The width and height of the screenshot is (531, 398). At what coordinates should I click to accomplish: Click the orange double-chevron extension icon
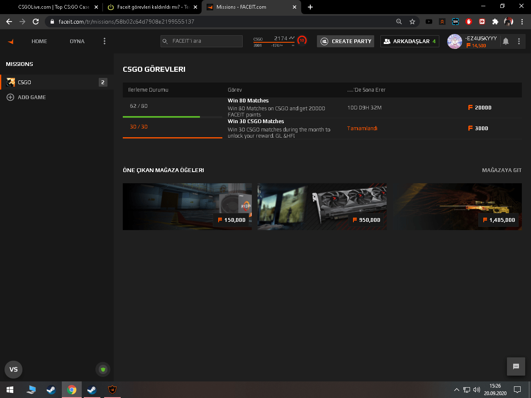(442, 22)
